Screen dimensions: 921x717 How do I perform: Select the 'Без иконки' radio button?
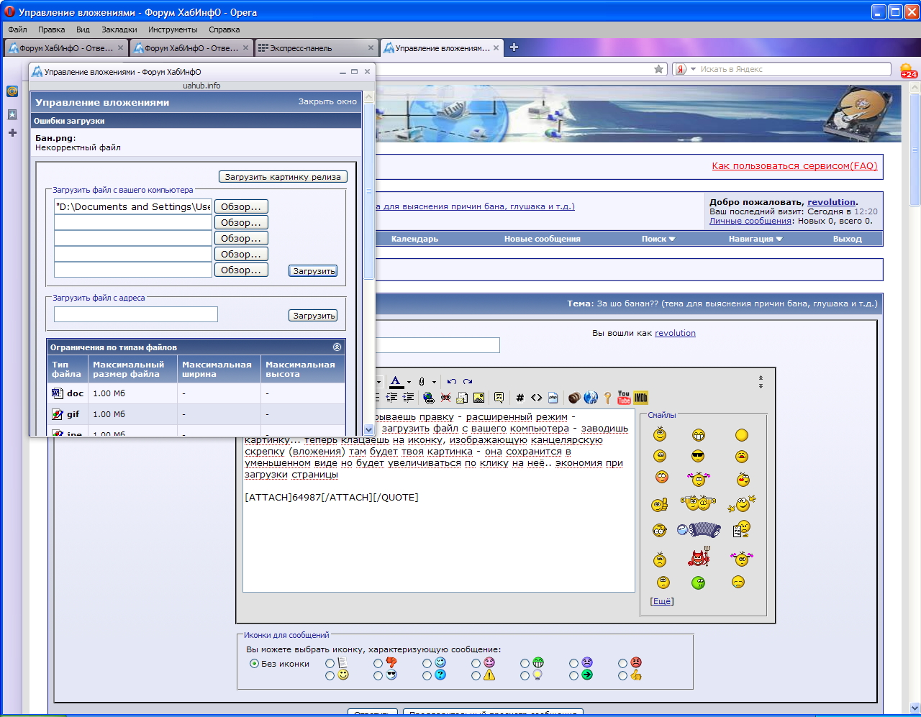click(x=254, y=664)
